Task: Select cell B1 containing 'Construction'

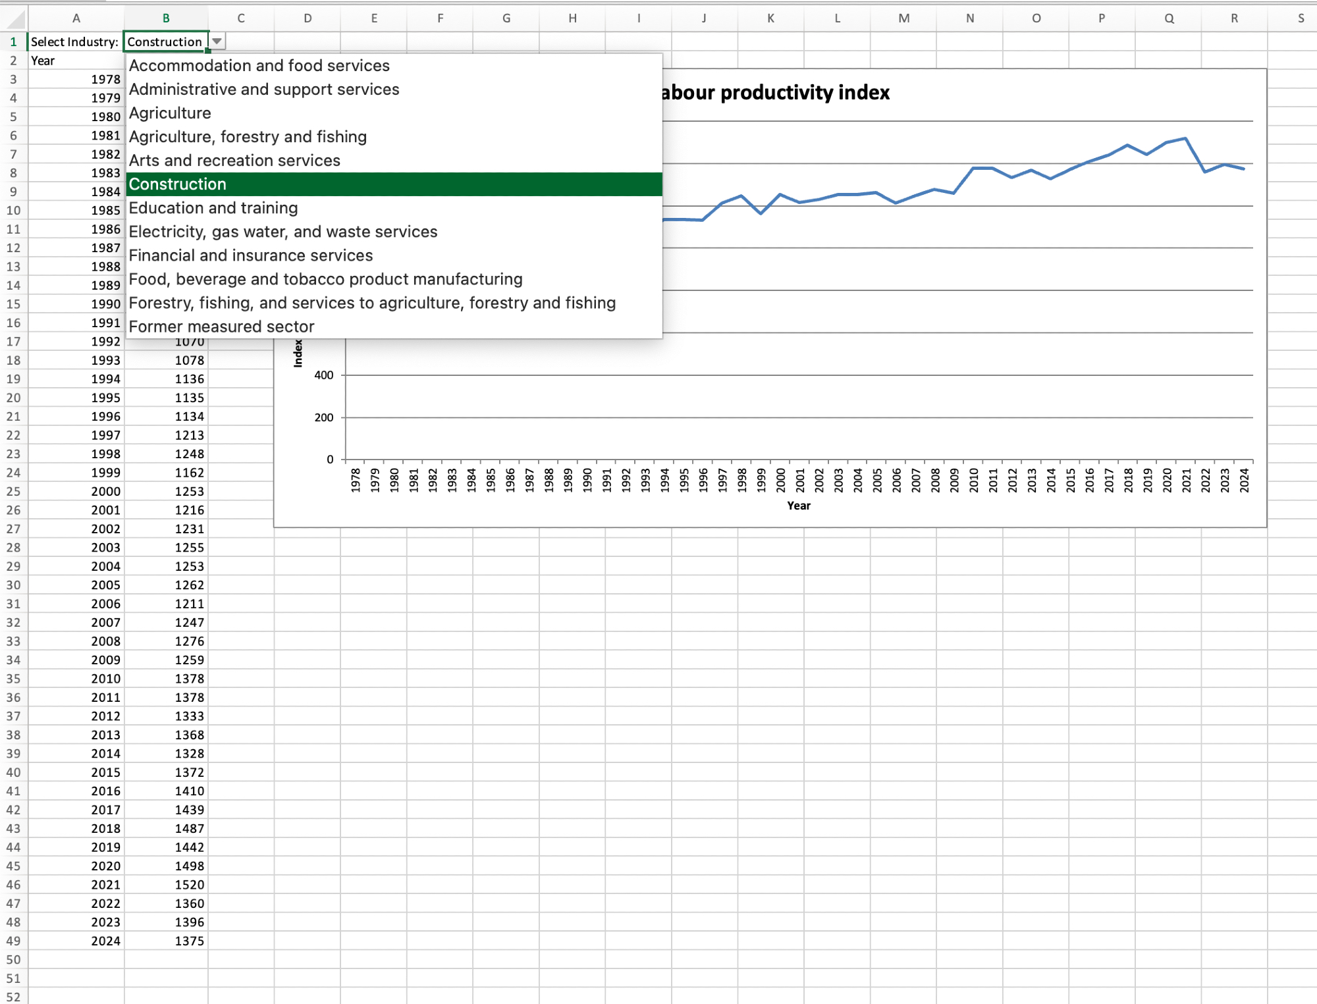Action: tap(165, 41)
